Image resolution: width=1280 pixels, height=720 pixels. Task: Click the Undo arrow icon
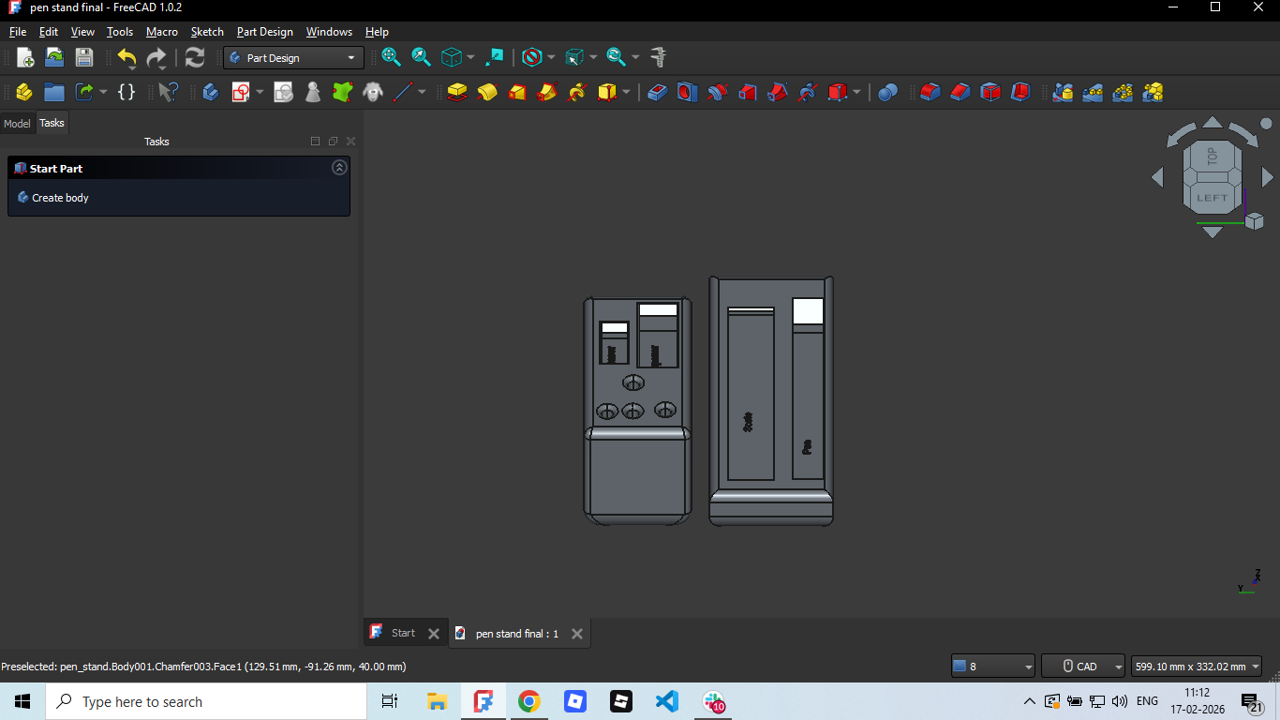pos(127,57)
